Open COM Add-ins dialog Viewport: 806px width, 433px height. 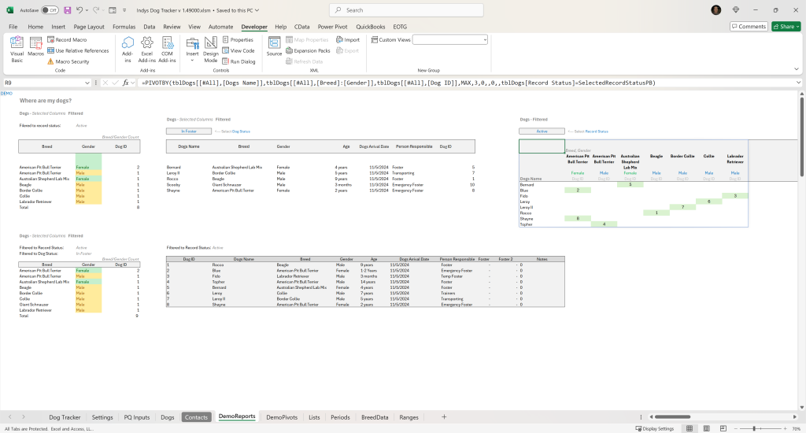point(167,50)
